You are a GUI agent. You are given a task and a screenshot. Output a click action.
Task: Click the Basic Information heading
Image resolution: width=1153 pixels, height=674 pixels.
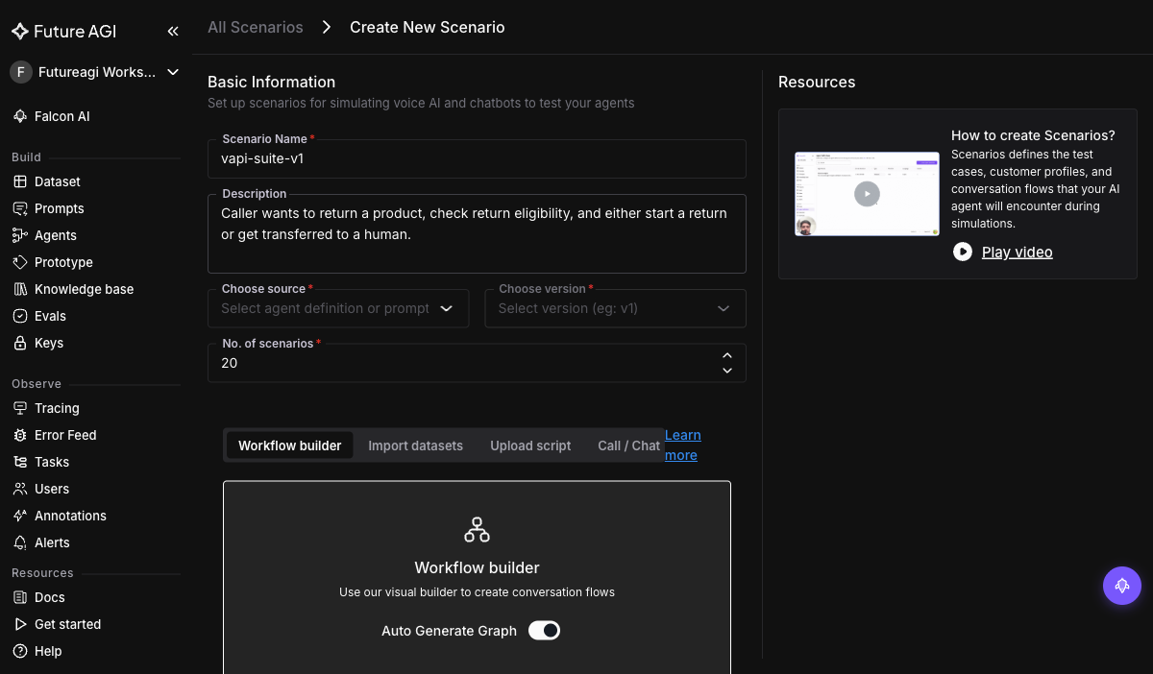pos(271,82)
